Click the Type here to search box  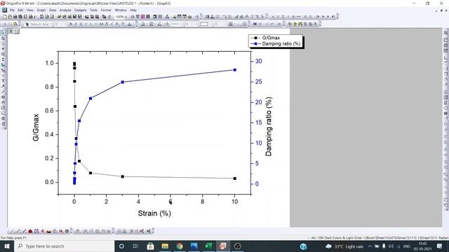(64, 246)
